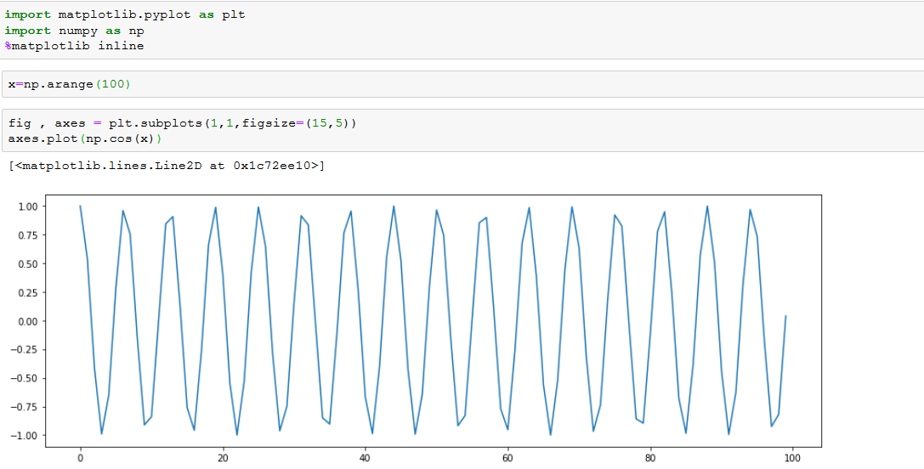
Task: Click the axes.plot(np.cos(x)) line
Action: click(x=86, y=139)
